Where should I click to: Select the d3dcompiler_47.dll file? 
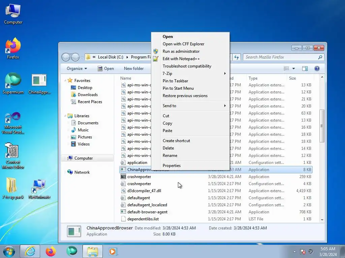coord(144,191)
